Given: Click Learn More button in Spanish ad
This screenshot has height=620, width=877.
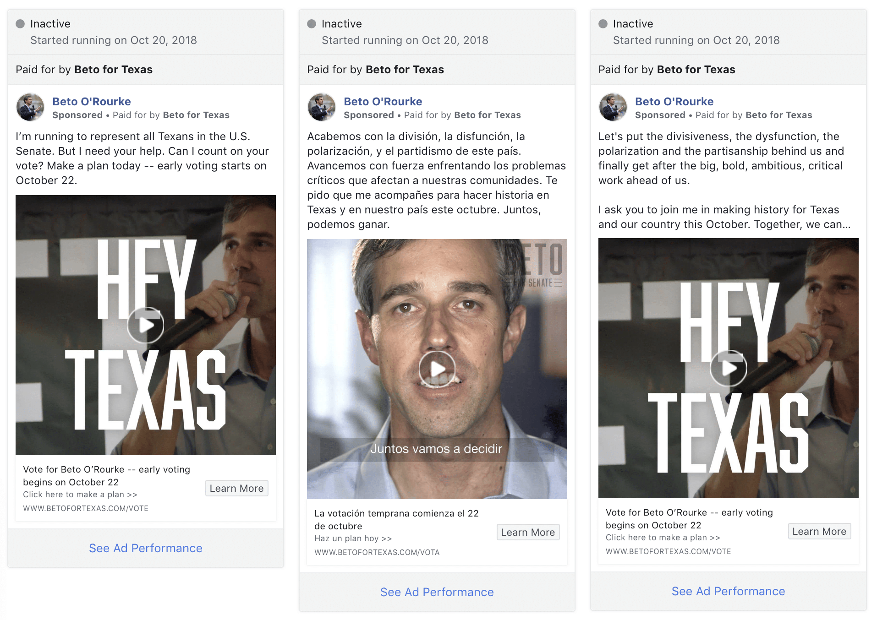Looking at the screenshot, I should (528, 532).
